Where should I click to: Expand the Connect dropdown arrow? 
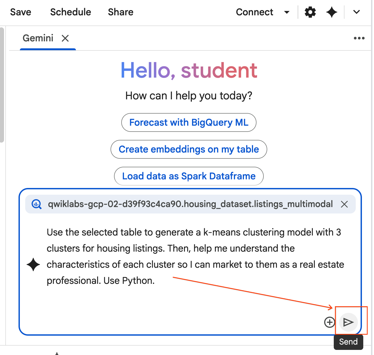(x=287, y=12)
